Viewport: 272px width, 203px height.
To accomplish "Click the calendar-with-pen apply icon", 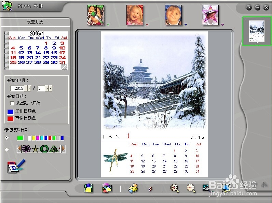I will click(x=16, y=166).
